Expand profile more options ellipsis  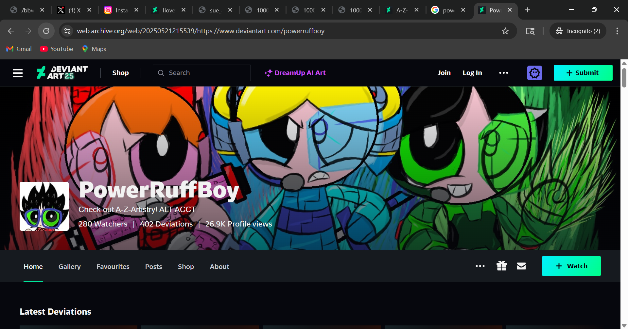click(x=480, y=266)
